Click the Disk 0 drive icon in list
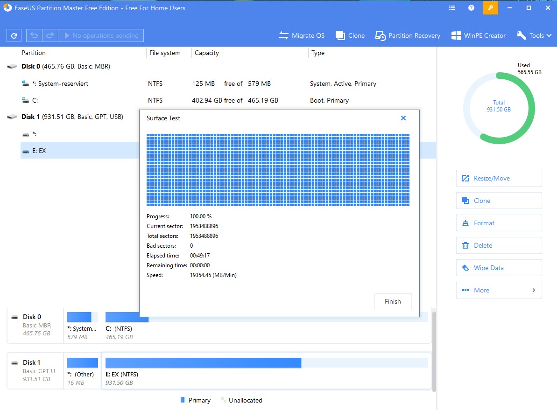The height and width of the screenshot is (410, 557). click(x=12, y=66)
